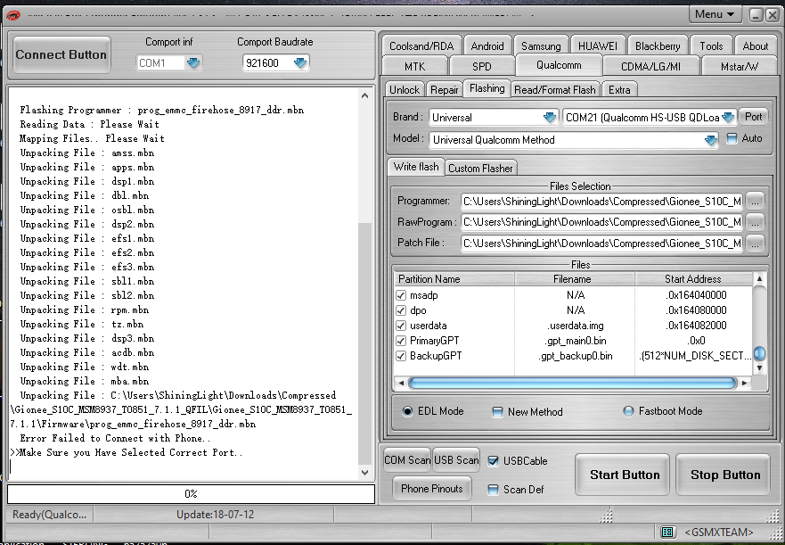Open the COM21 Qualcomm port dropdown

pos(729,118)
